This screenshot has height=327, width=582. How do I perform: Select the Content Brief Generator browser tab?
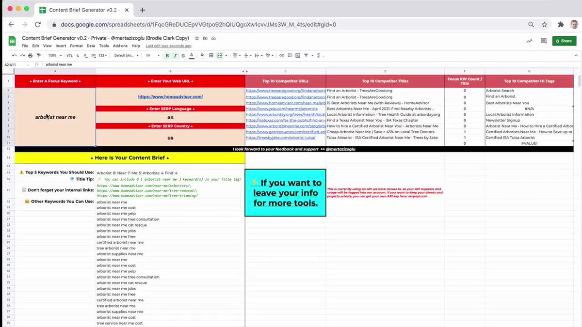click(84, 10)
